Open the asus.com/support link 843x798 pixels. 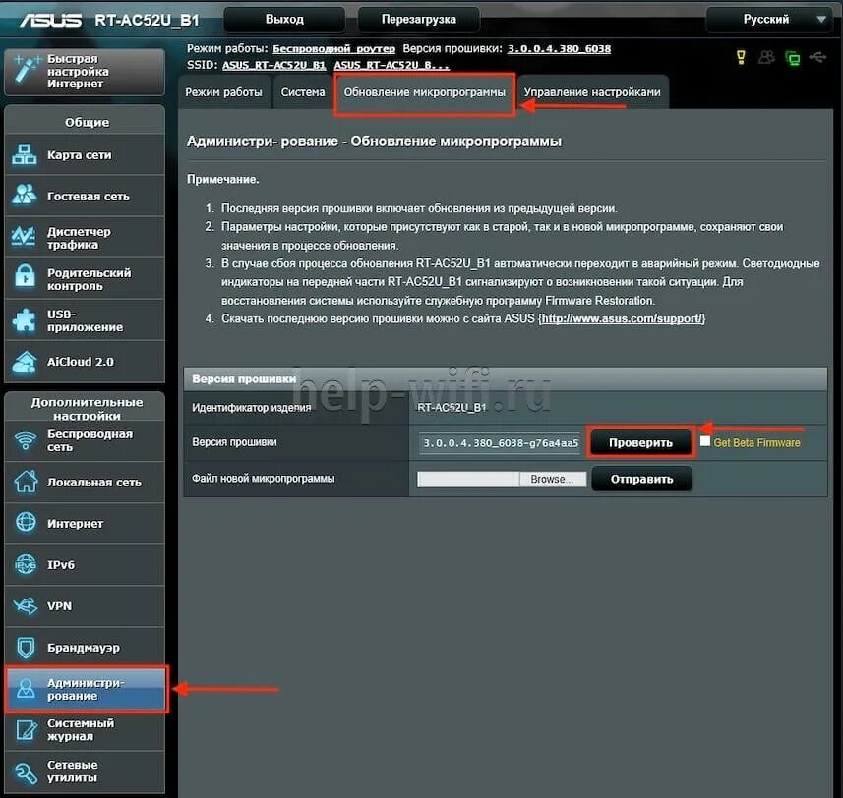click(x=622, y=318)
